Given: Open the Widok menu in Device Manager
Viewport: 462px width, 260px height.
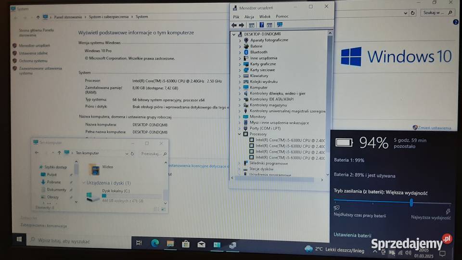Looking at the screenshot, I should 265,16.
